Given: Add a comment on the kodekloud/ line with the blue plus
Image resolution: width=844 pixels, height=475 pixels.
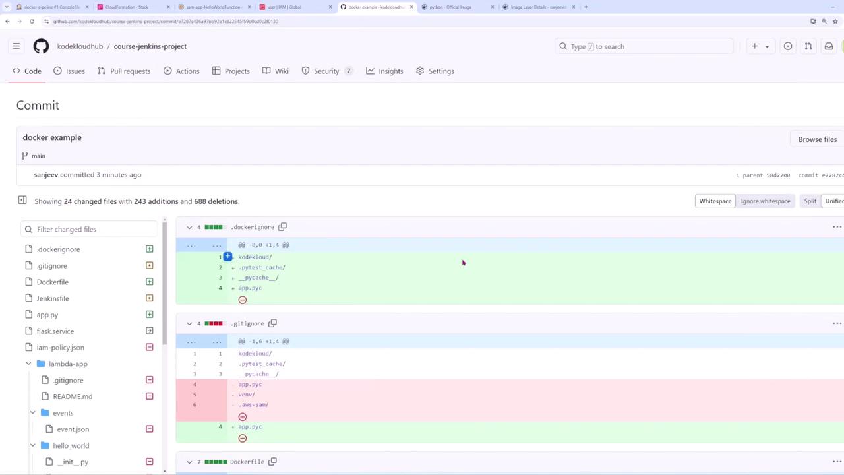Looking at the screenshot, I should (x=227, y=256).
